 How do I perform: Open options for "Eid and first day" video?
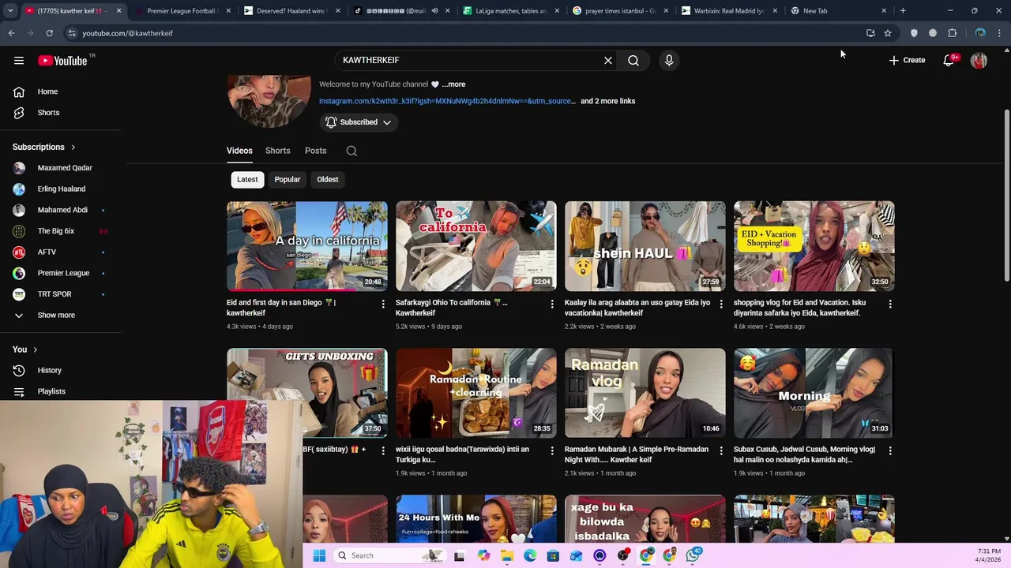click(383, 304)
